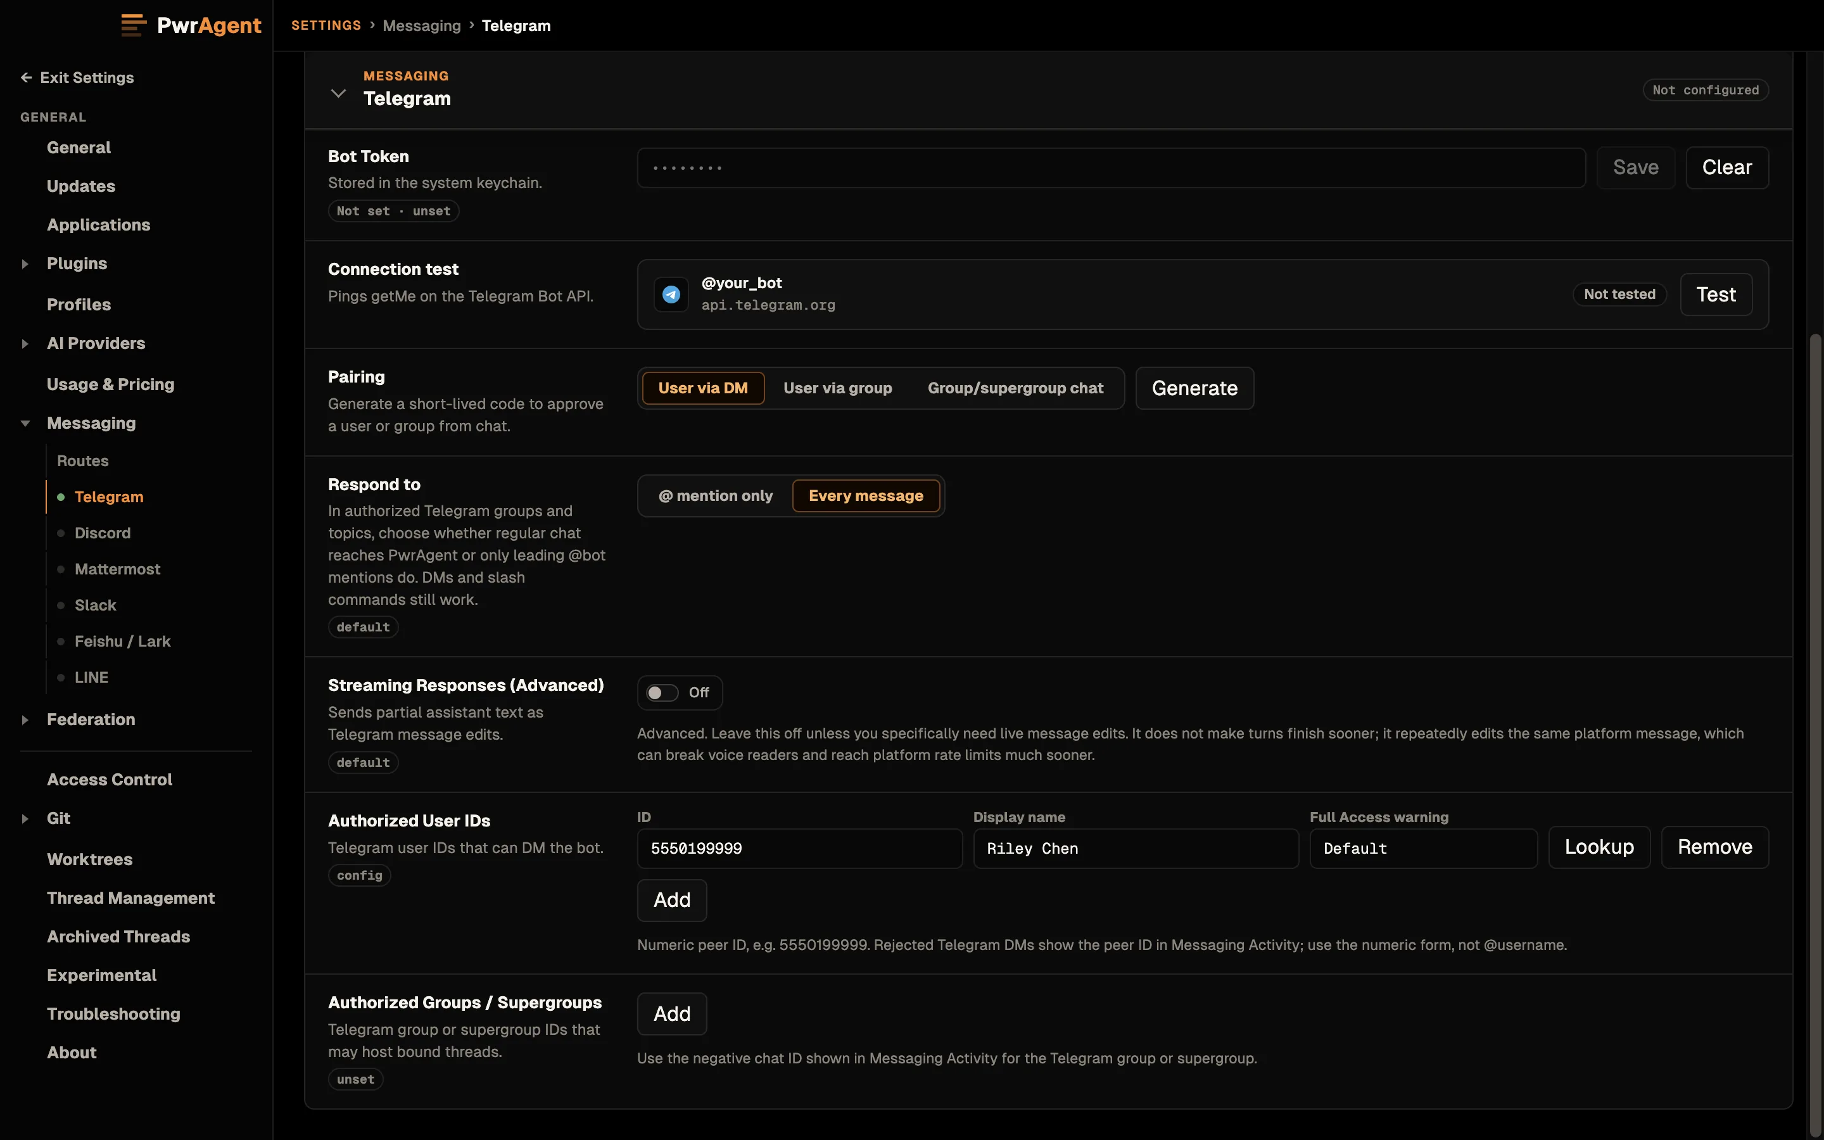Click the Test connection button
The height and width of the screenshot is (1140, 1824).
coord(1716,294)
